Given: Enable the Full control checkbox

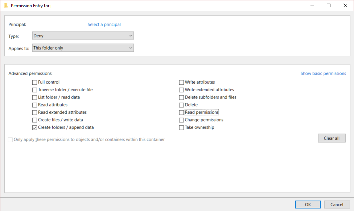Looking at the screenshot, I should click(34, 83).
